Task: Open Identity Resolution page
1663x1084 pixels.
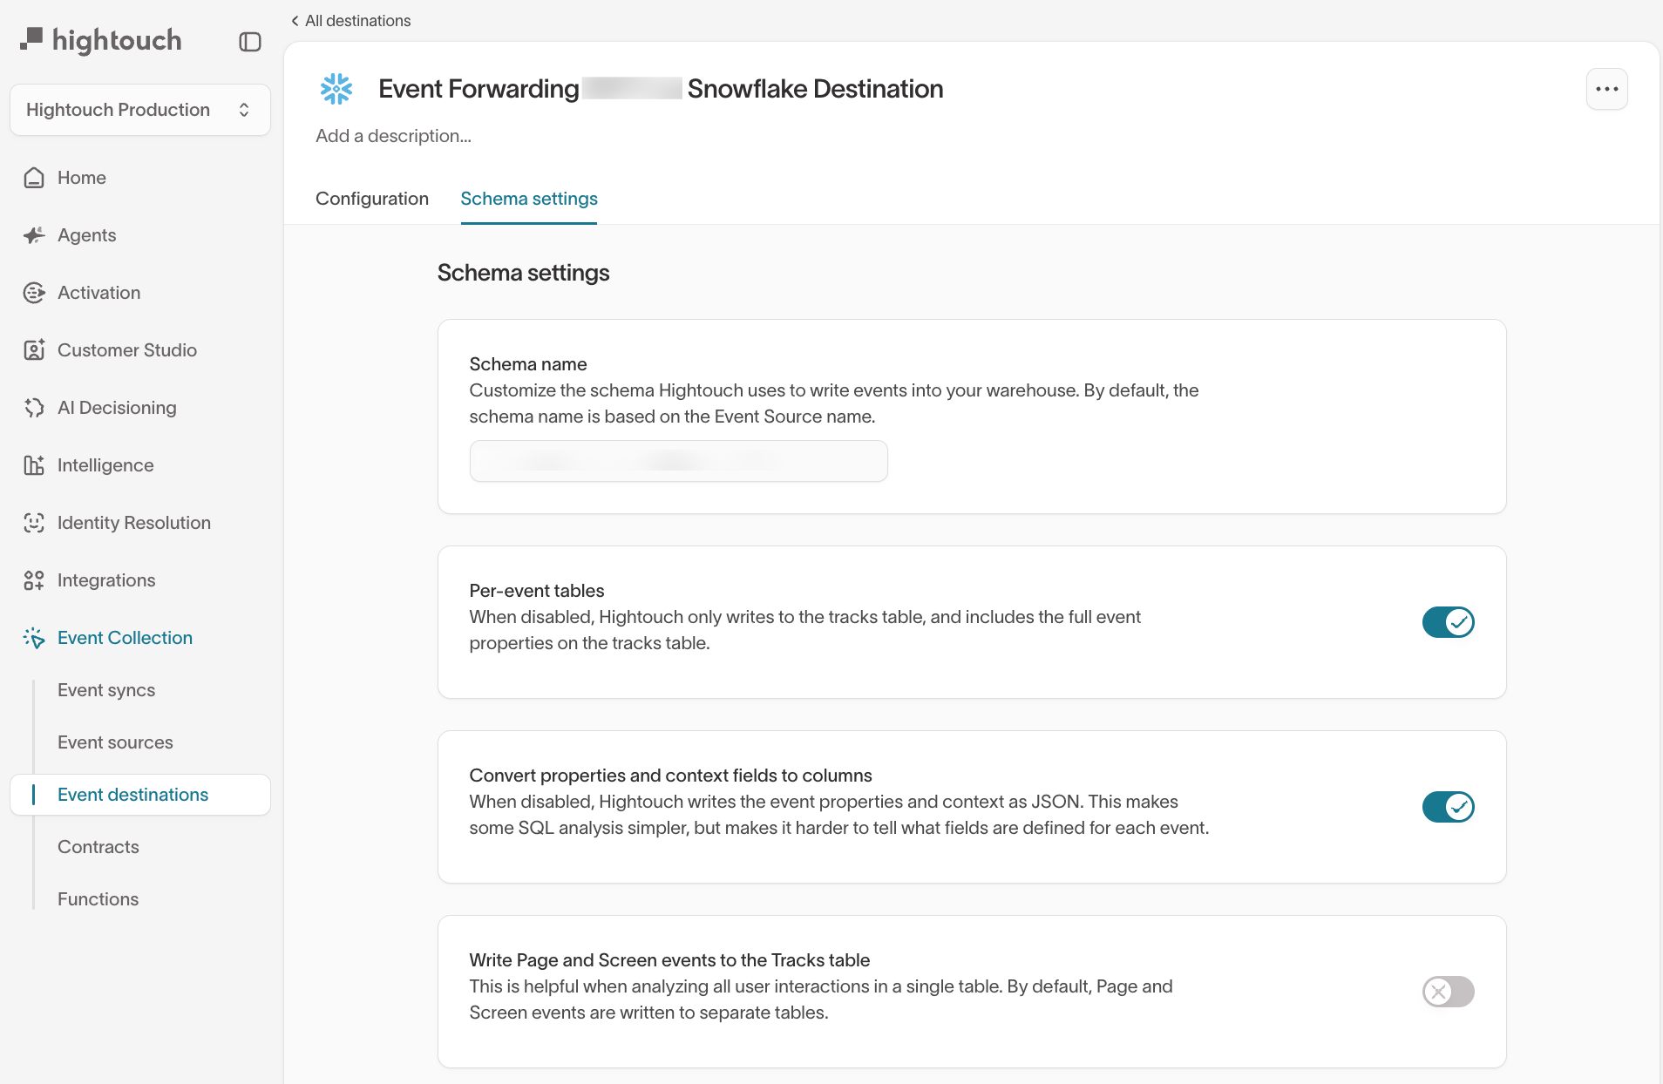Action: (x=134, y=522)
